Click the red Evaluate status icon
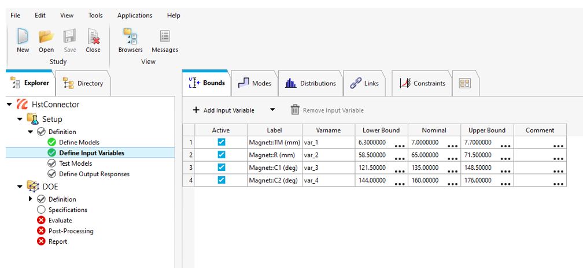Screen dimensions: 583x268 click(41, 221)
